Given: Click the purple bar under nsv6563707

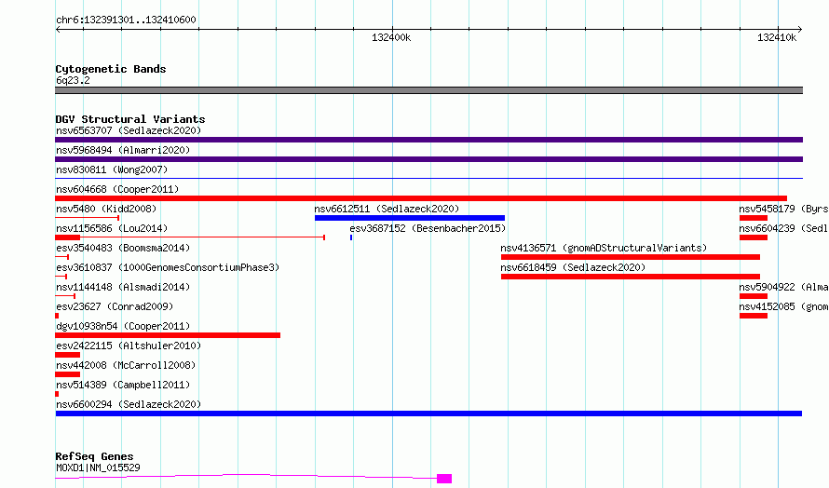Looking at the screenshot, I should tap(428, 140).
